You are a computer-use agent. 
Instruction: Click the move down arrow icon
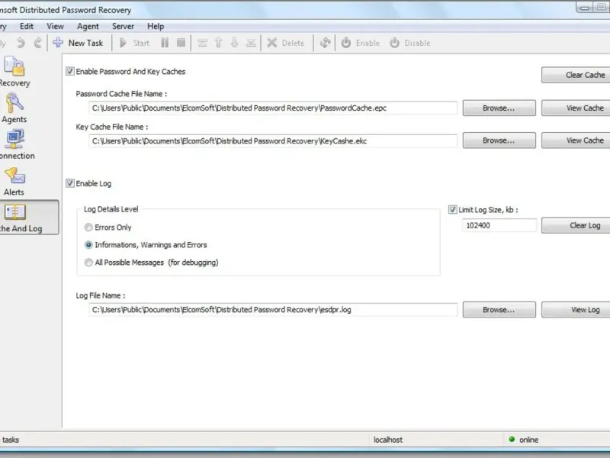coord(234,43)
